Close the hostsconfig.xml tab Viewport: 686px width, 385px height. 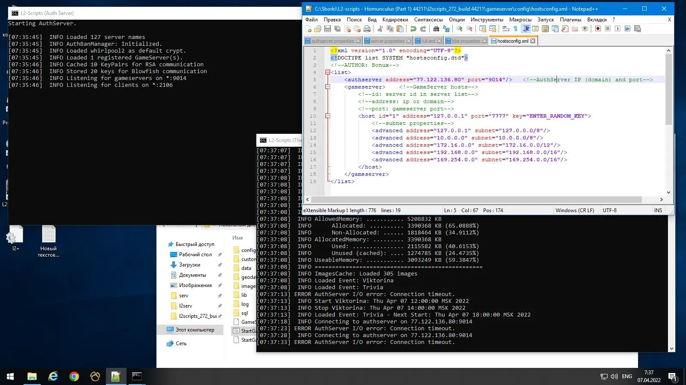coord(533,41)
